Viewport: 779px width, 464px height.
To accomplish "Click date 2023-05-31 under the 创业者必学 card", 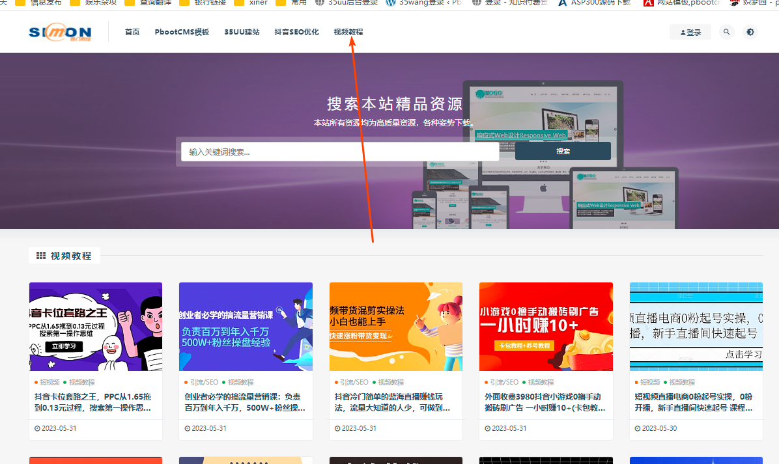I will pos(208,428).
